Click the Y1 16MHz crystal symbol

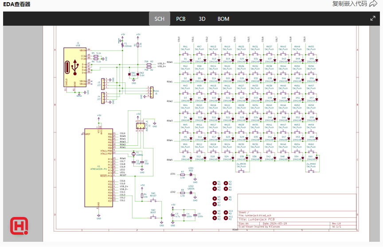133,154
